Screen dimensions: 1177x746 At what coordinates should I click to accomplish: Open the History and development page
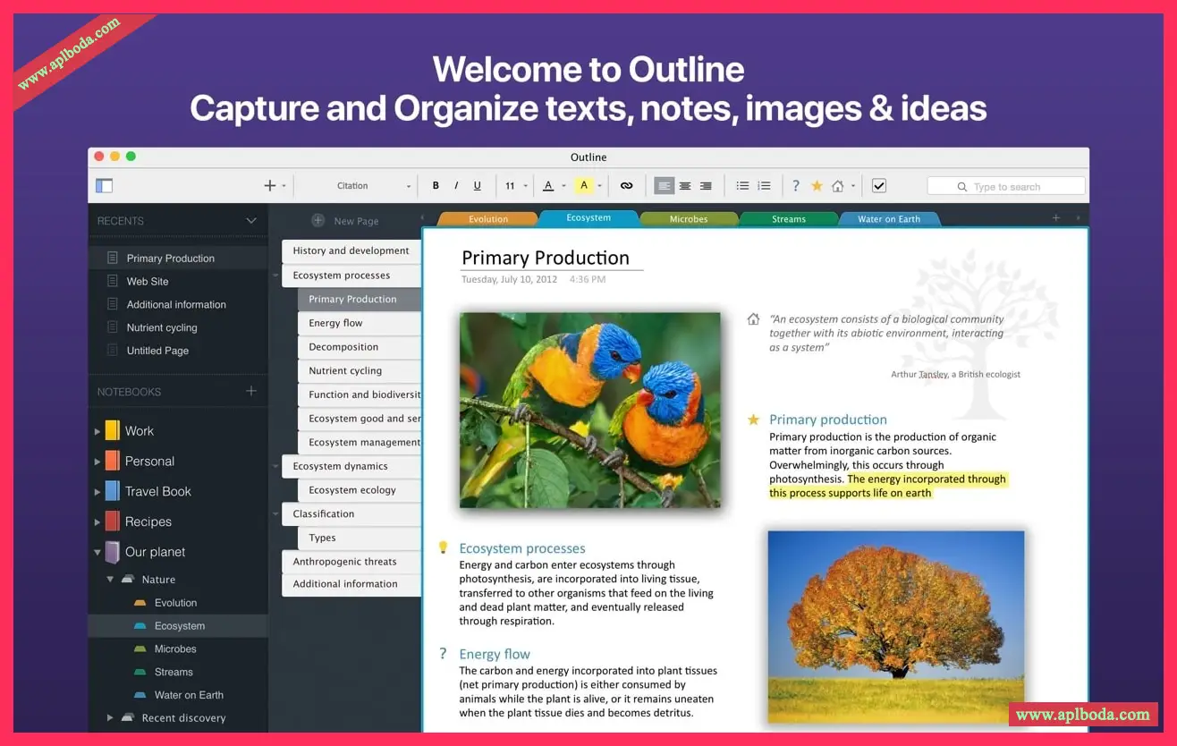point(351,250)
